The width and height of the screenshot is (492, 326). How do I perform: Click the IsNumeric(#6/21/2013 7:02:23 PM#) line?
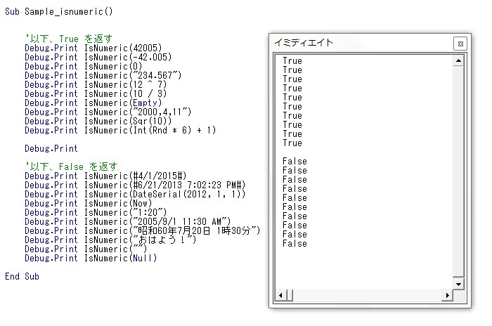click(135, 185)
